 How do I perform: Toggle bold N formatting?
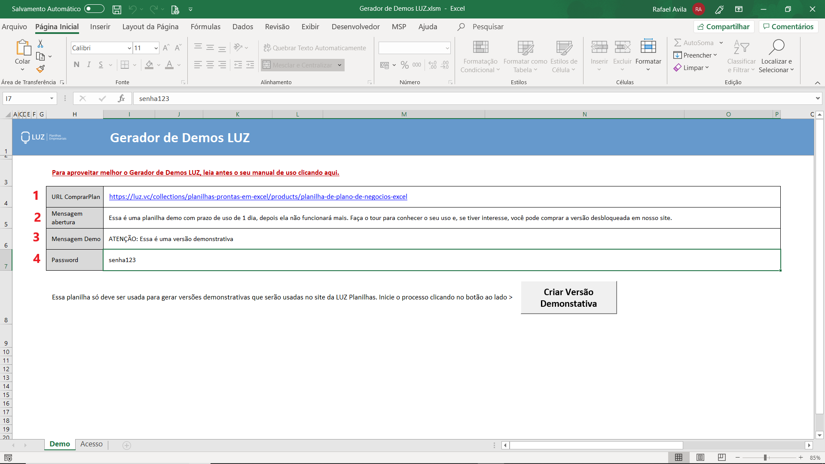click(76, 65)
